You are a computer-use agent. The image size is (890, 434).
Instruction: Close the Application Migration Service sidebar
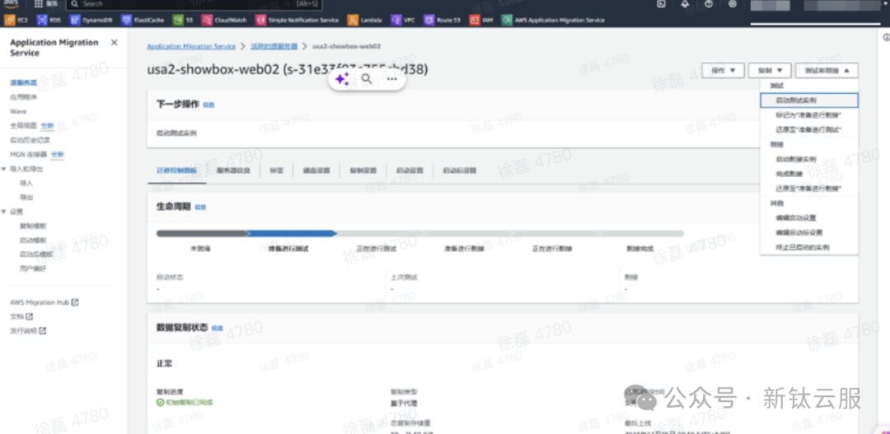114,43
